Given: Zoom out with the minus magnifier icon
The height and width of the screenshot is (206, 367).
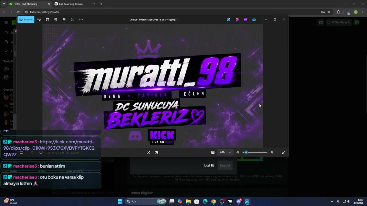Looking at the screenshot, I should 238,152.
